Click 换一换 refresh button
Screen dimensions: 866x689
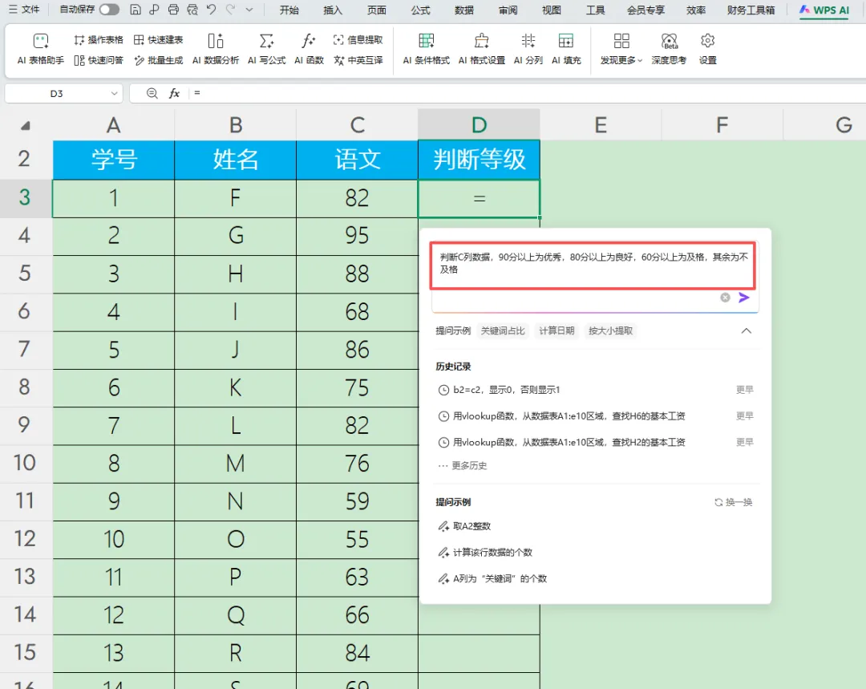pyautogui.click(x=734, y=502)
